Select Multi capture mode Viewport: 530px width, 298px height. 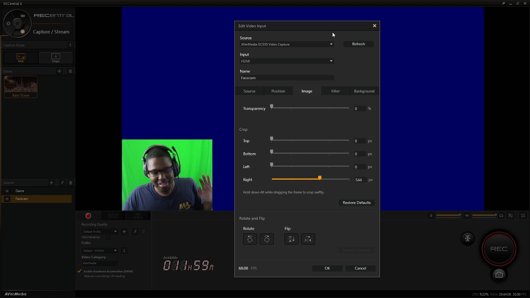click(21, 58)
